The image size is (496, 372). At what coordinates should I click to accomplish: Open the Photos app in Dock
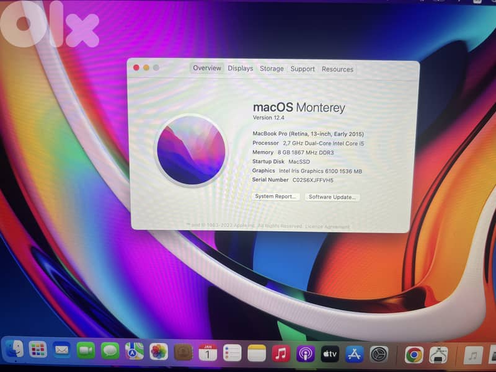tap(159, 352)
